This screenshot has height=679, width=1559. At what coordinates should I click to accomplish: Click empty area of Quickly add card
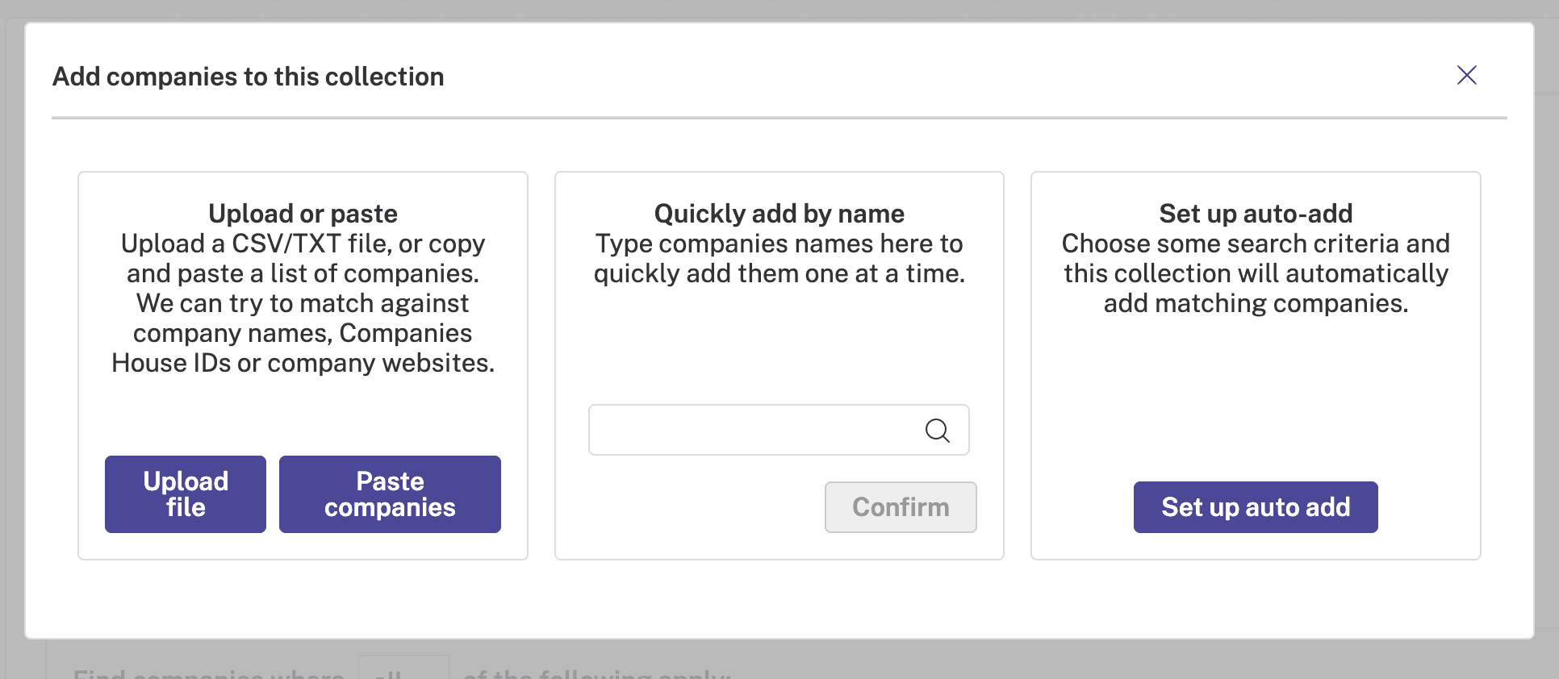779,347
